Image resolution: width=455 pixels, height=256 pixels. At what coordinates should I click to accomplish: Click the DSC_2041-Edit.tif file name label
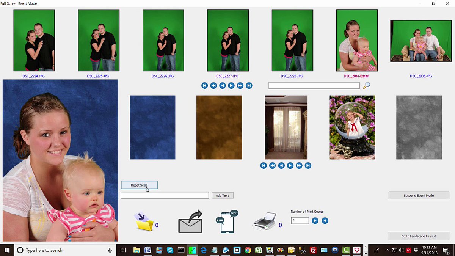(356, 76)
